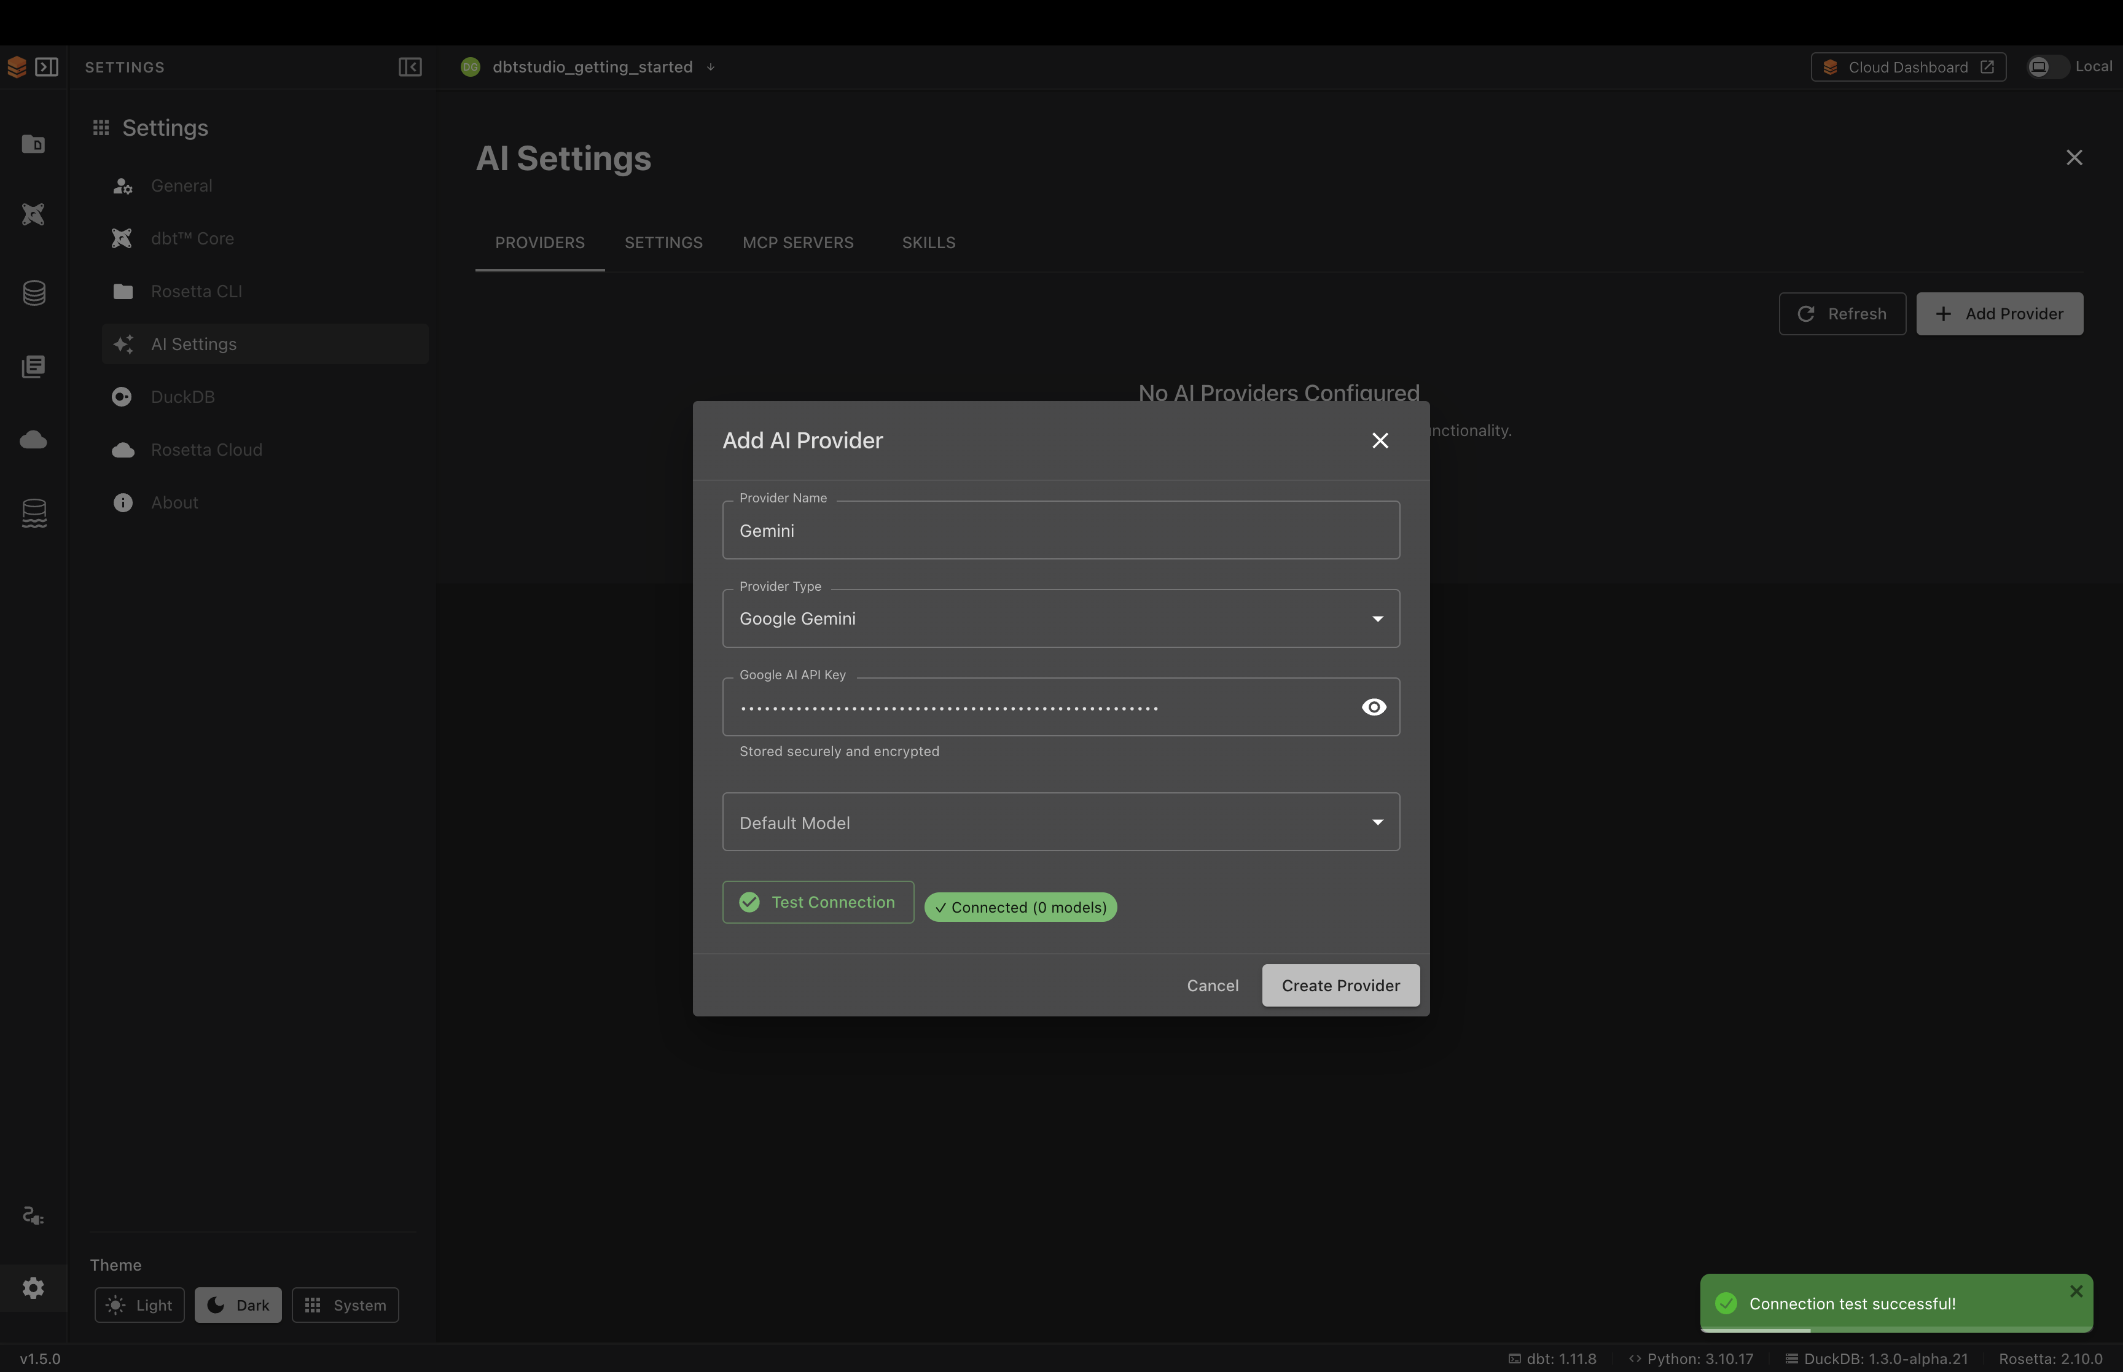Open DuckDB settings section

(265, 397)
